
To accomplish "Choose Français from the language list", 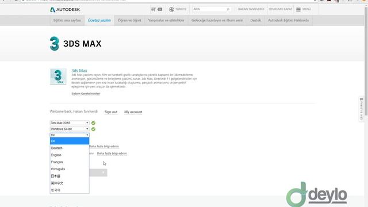I will (70, 162).
